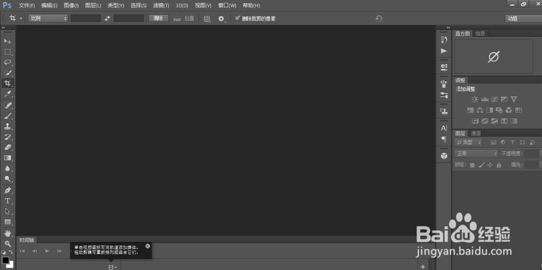
Task: Open the 滤镜(T) menu
Action: pyautogui.click(x=161, y=5)
